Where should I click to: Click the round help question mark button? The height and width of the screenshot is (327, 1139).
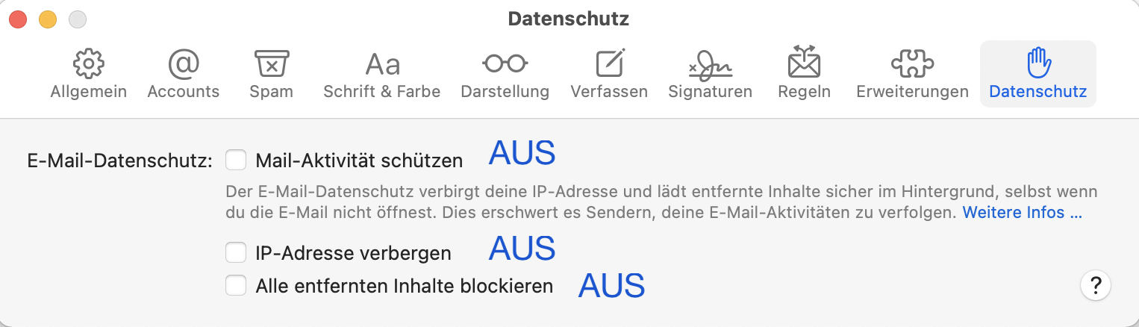[x=1095, y=284]
